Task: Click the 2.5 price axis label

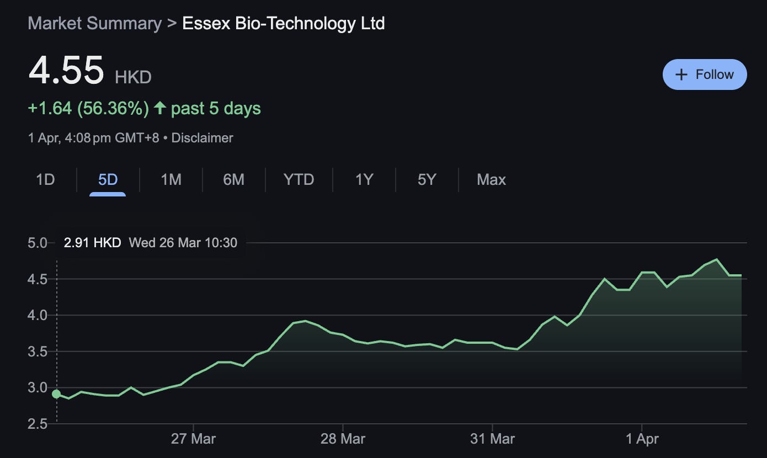Action: point(38,424)
